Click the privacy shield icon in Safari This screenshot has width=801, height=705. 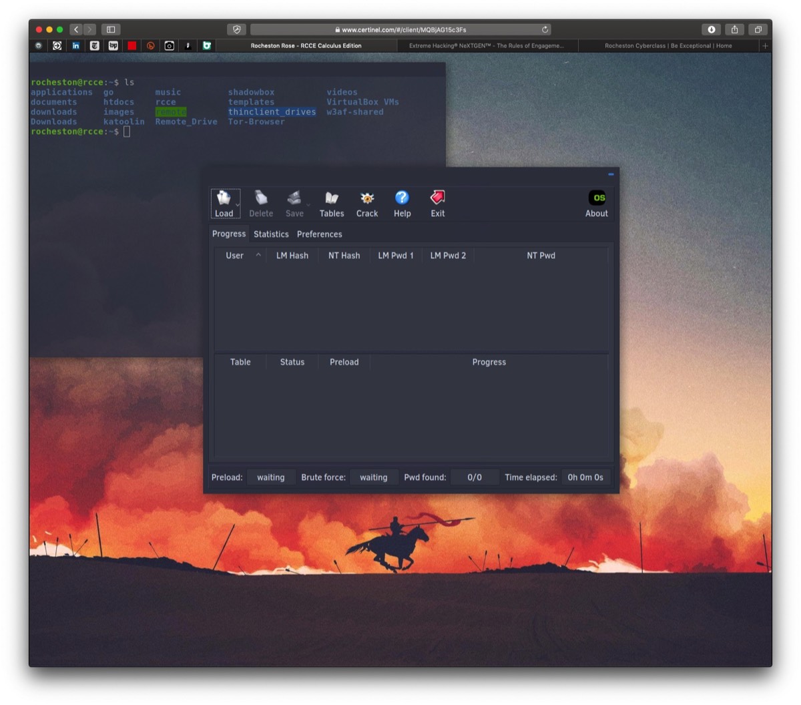click(x=236, y=29)
